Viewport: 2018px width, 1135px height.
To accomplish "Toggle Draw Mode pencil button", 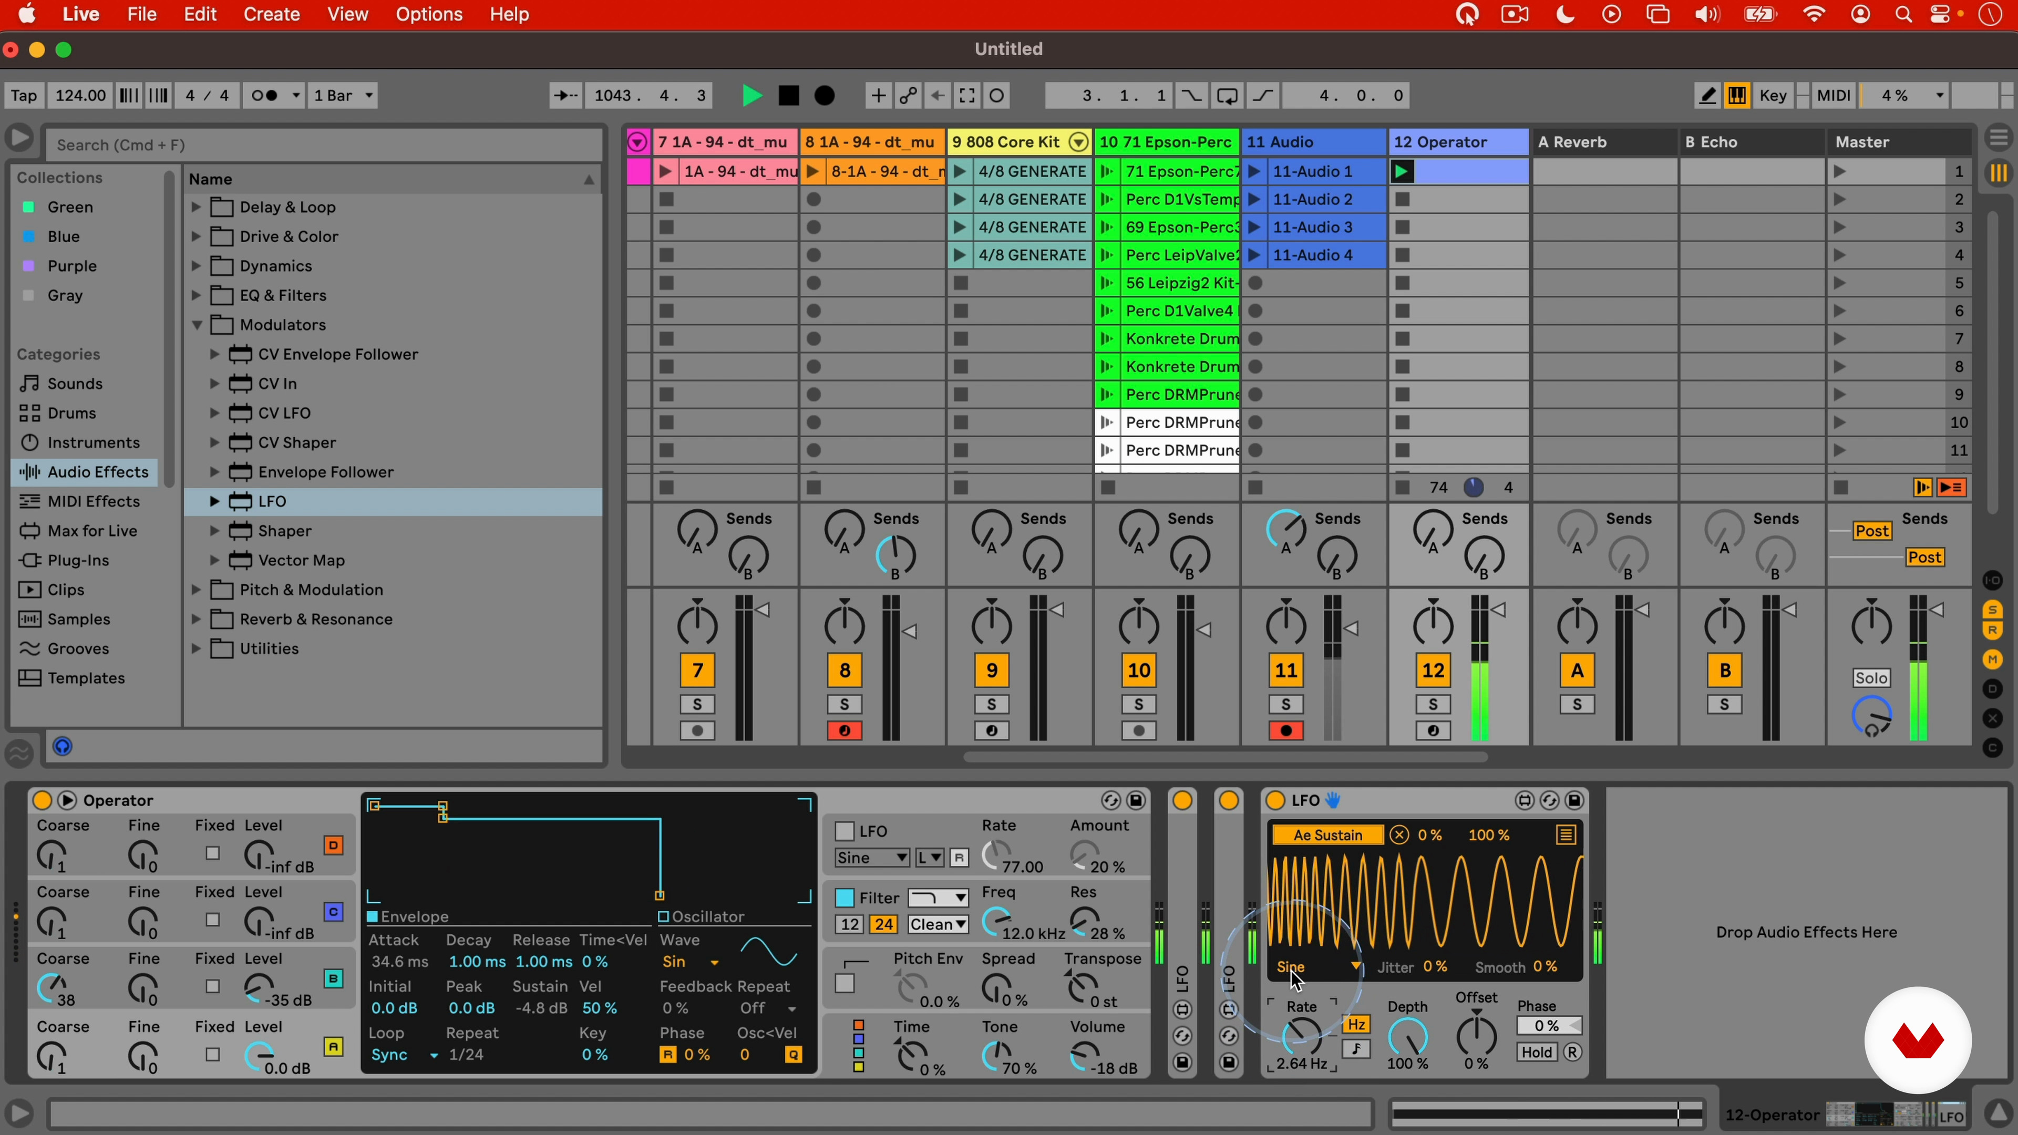I will point(1707,96).
